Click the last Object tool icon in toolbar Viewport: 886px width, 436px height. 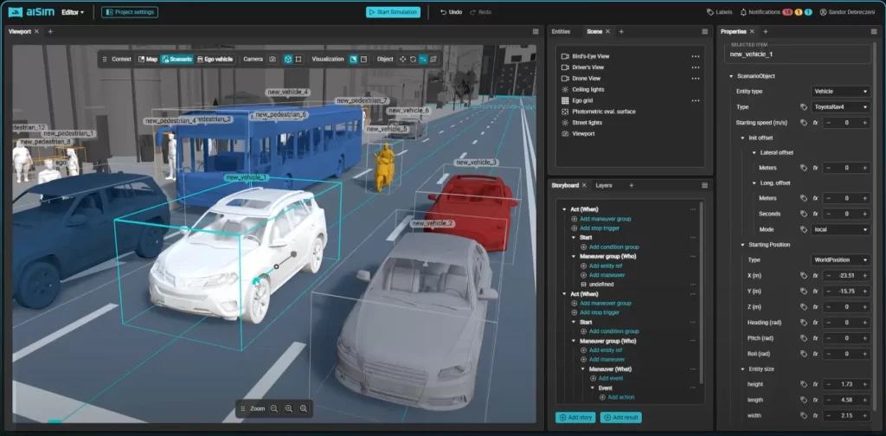[x=433, y=59]
